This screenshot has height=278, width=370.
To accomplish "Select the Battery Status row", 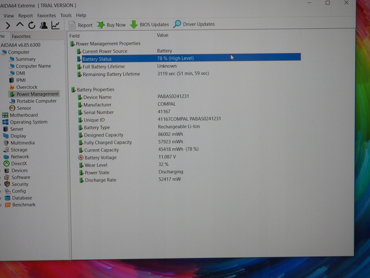I will pos(189,58).
